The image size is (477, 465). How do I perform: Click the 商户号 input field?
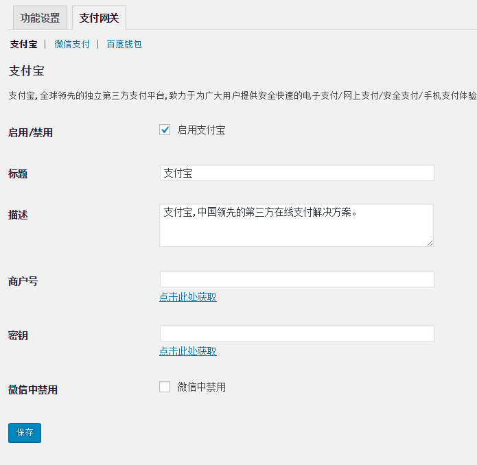(x=297, y=279)
